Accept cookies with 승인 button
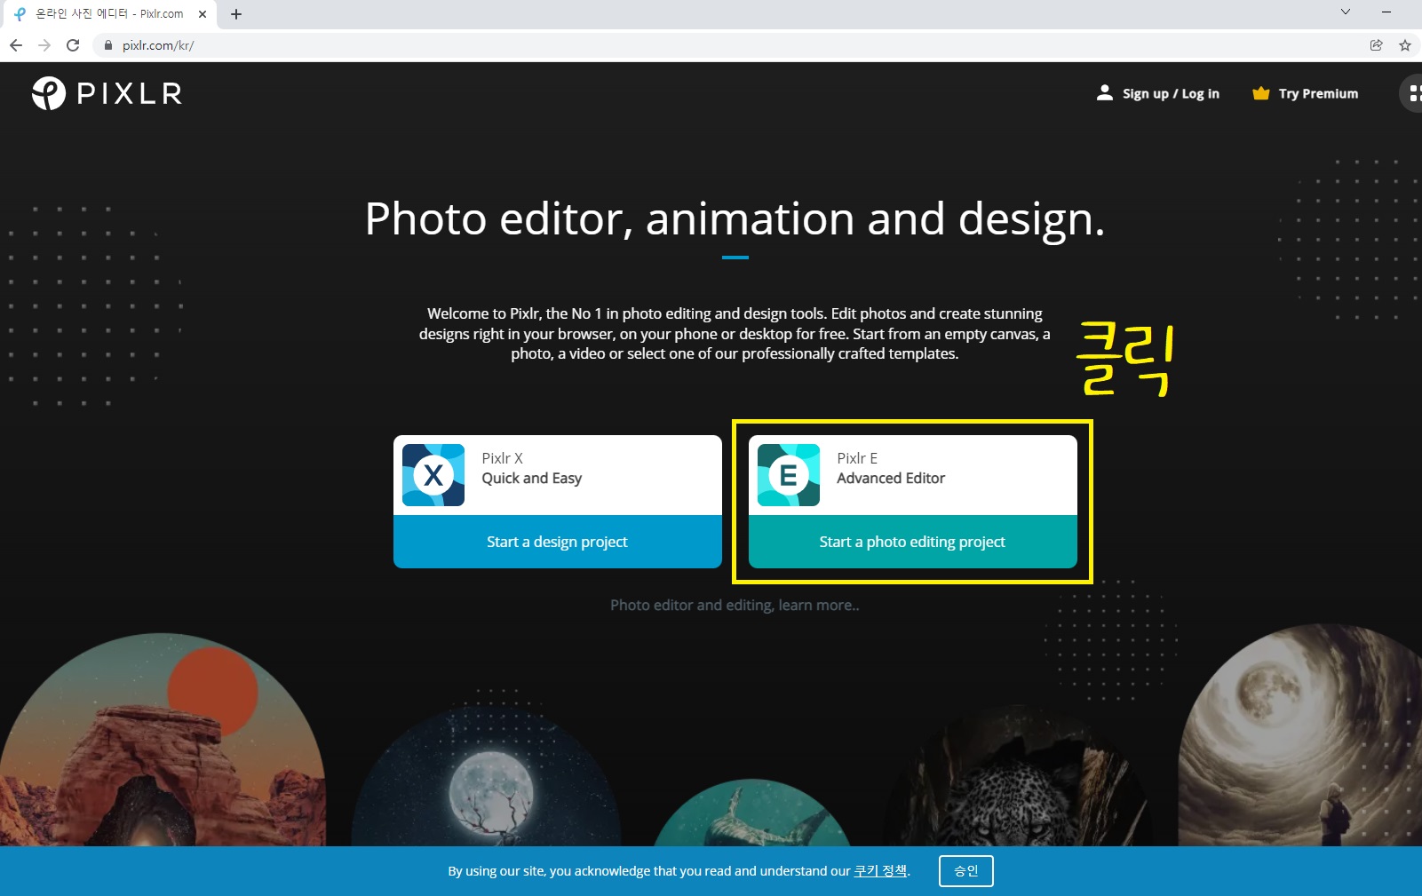 click(966, 871)
